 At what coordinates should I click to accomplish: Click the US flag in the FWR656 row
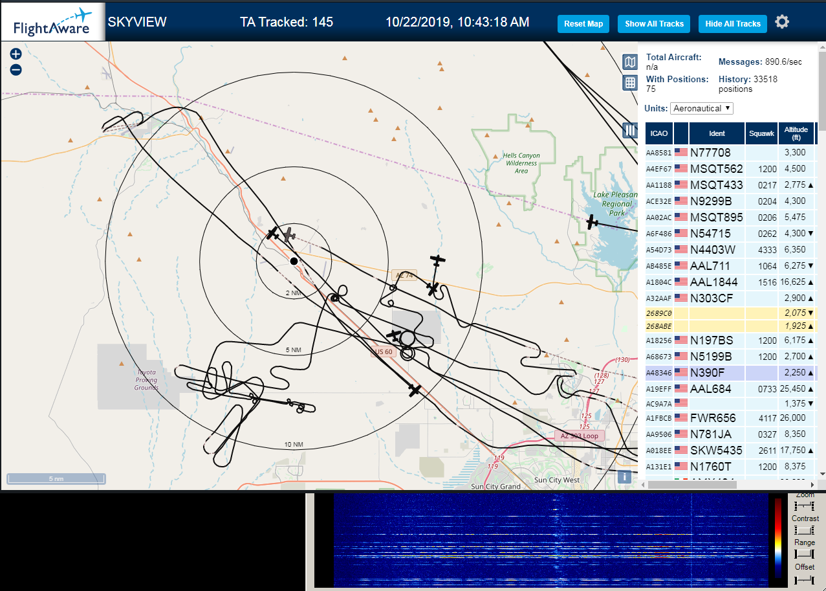point(680,418)
